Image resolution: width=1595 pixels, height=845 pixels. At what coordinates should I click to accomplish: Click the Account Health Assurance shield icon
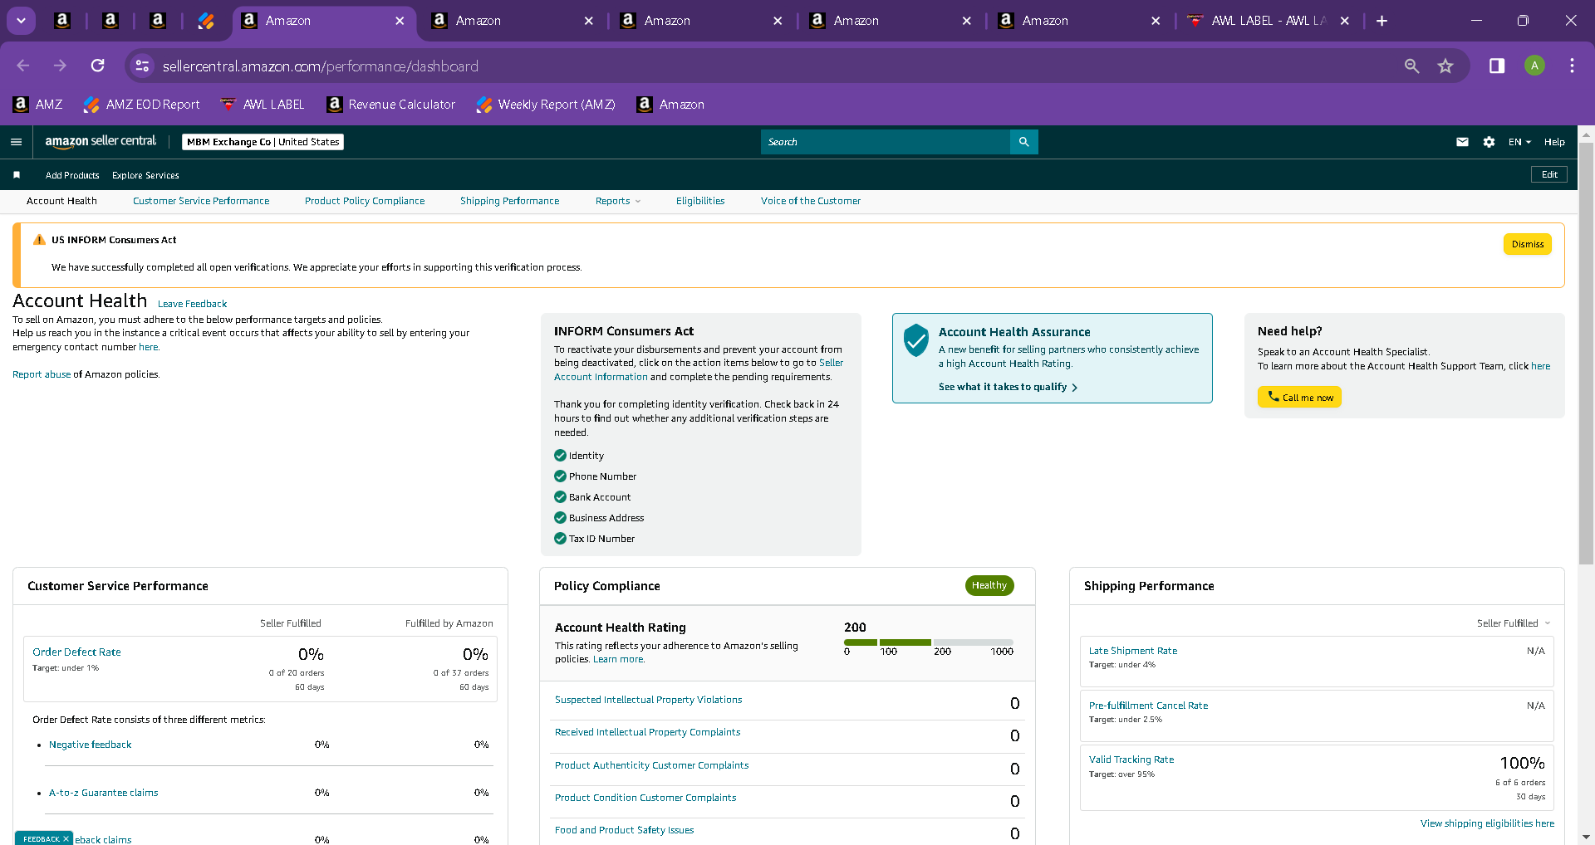[x=915, y=340]
